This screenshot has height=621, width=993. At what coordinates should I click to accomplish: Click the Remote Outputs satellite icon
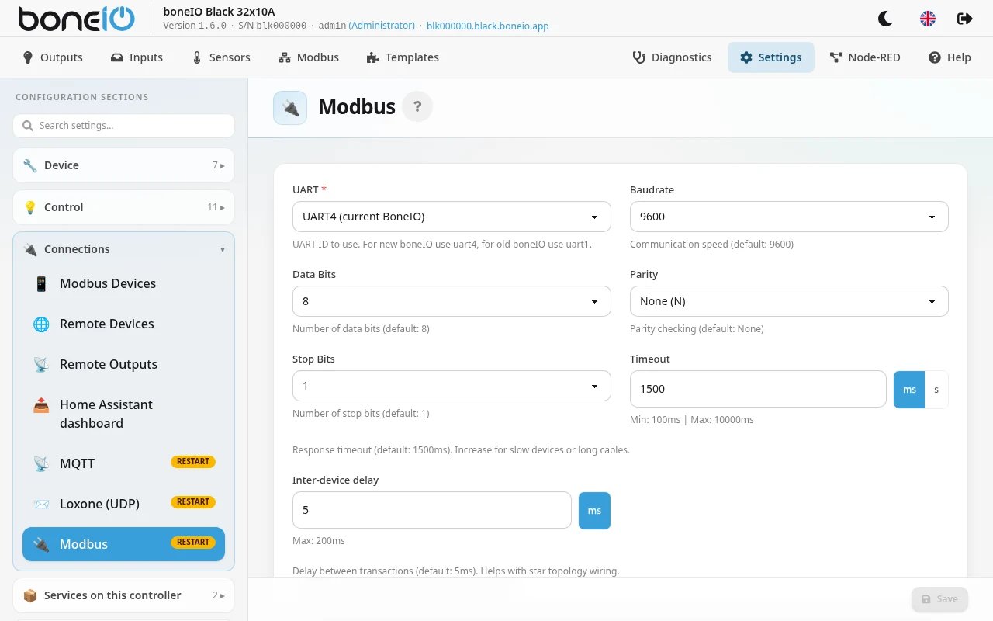point(41,365)
